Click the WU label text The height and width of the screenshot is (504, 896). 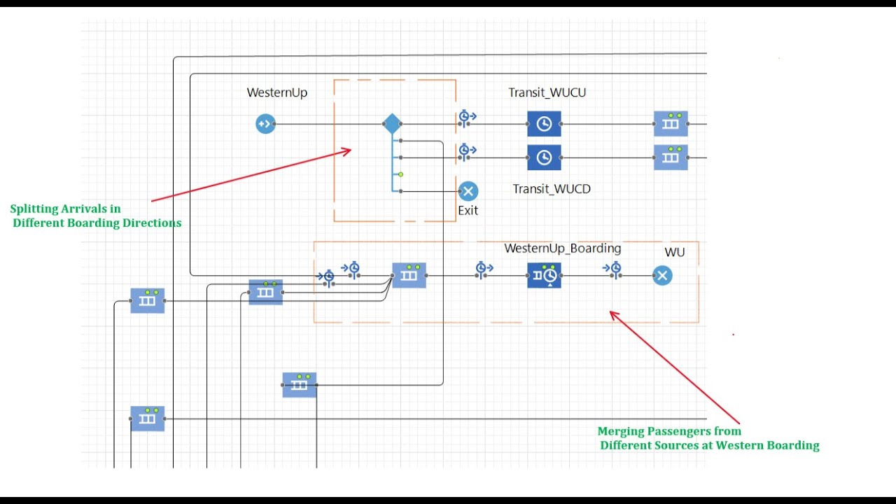click(675, 252)
